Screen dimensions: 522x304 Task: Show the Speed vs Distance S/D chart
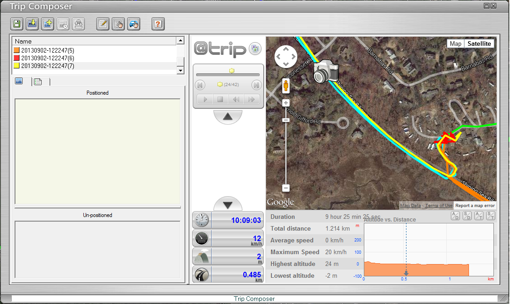tap(467, 216)
